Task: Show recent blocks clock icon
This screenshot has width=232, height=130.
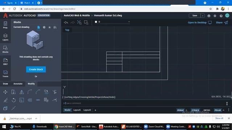Action: pos(44,27)
